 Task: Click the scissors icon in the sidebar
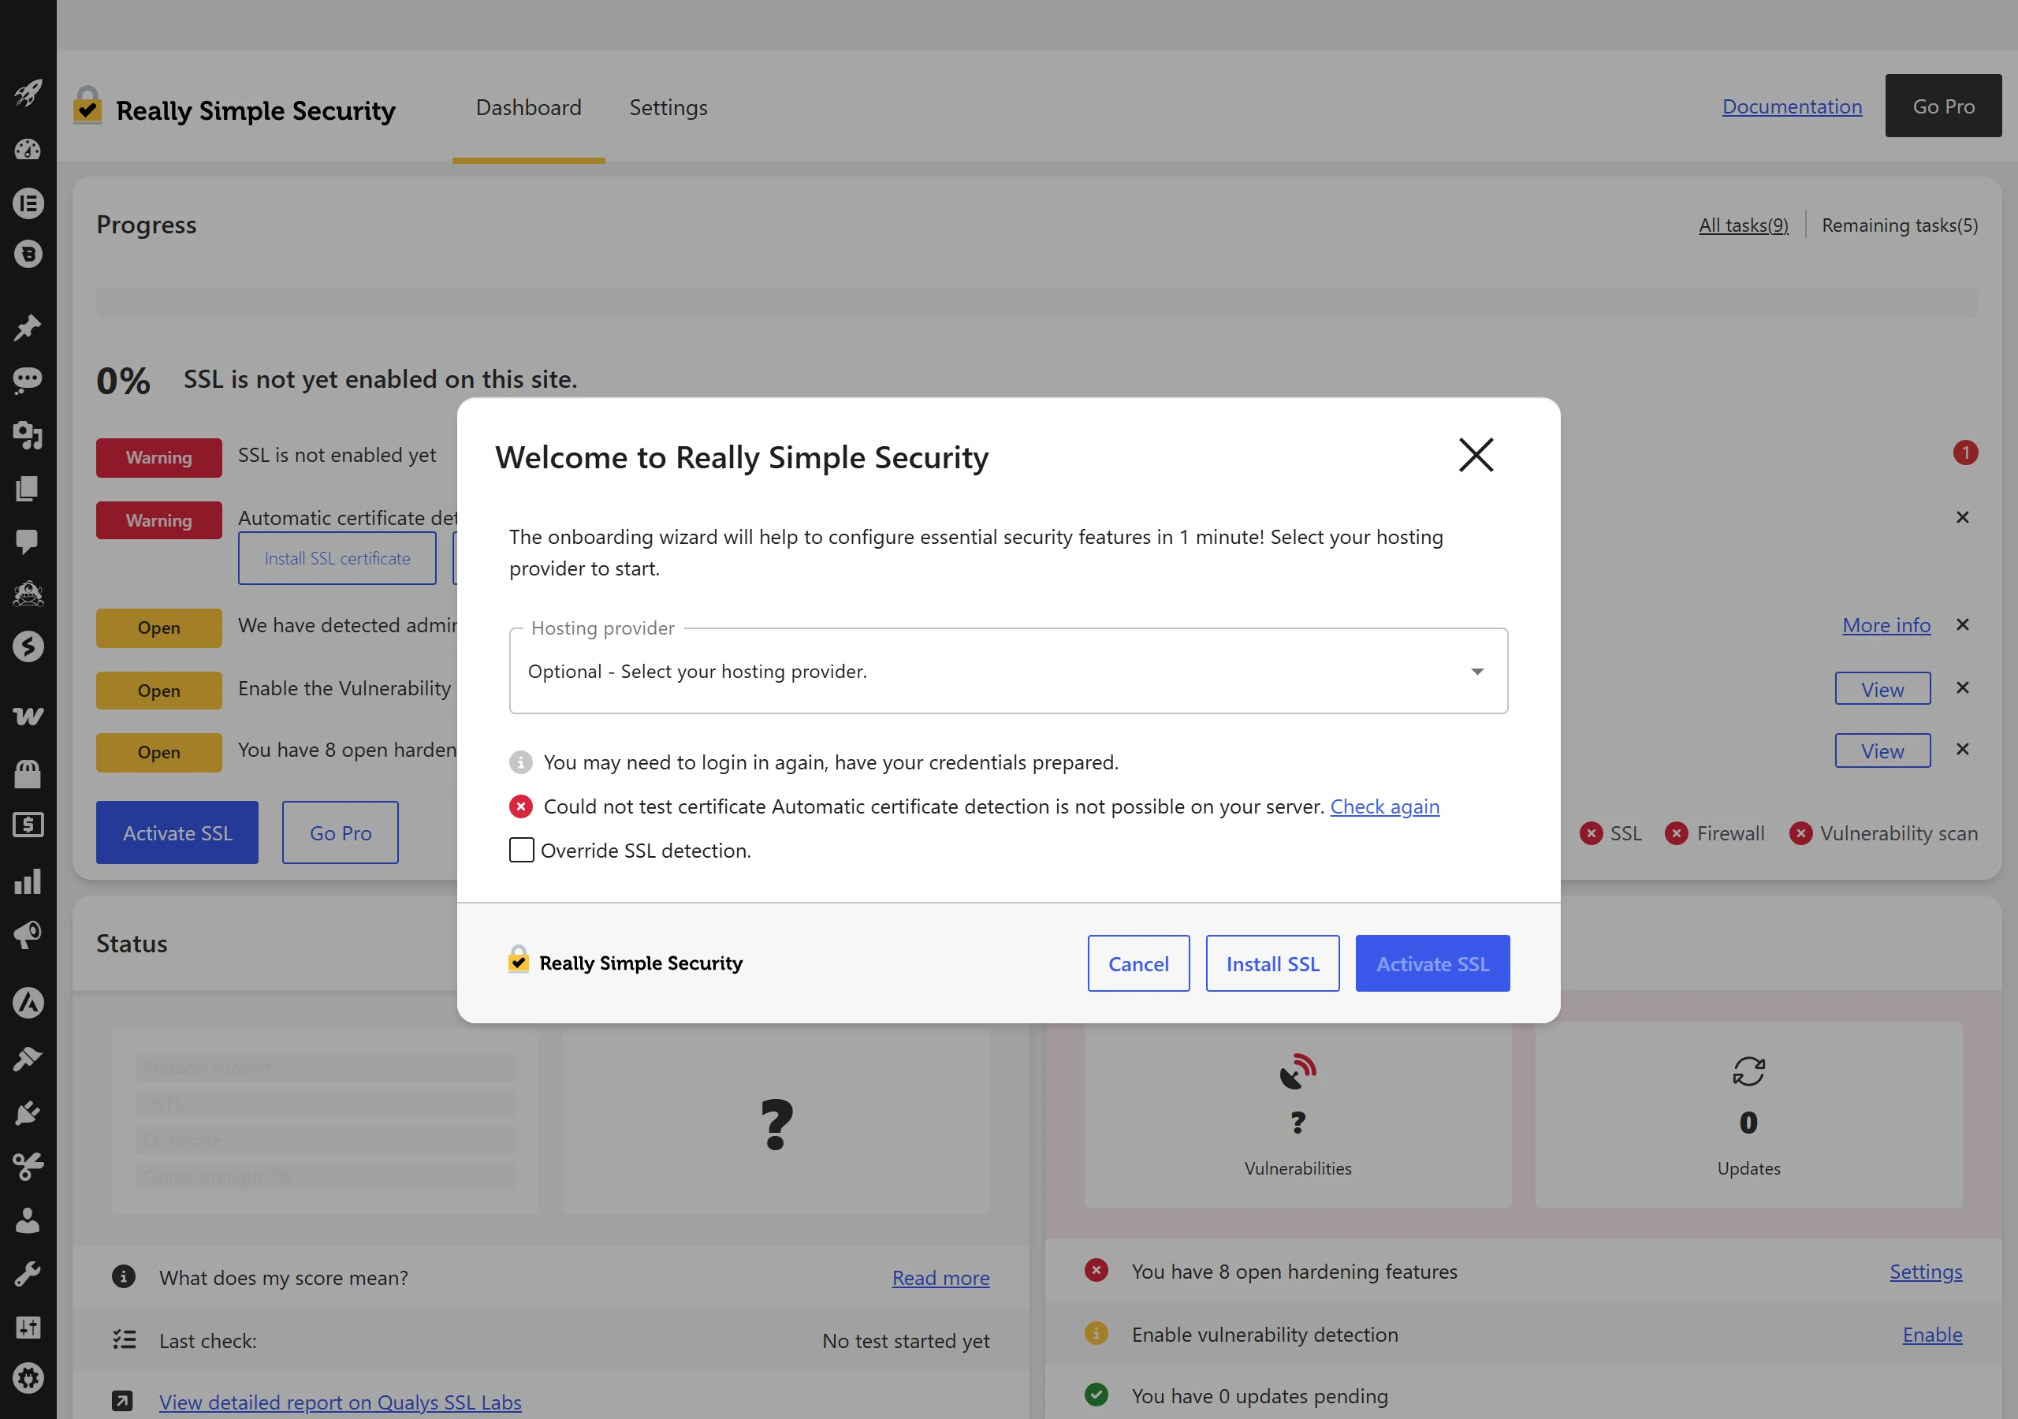[28, 1166]
